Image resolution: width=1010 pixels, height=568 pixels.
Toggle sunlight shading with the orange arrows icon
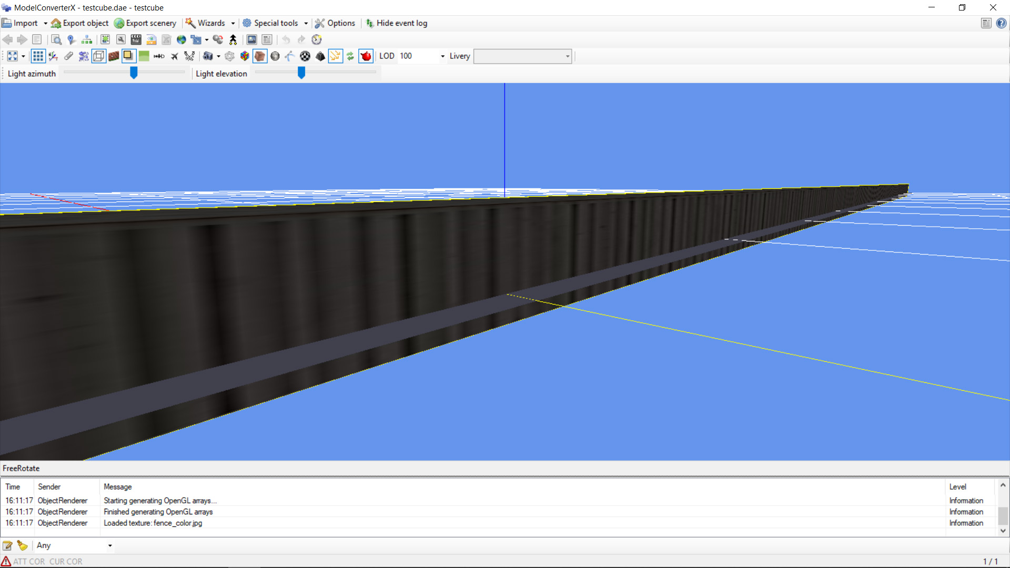tap(336, 56)
